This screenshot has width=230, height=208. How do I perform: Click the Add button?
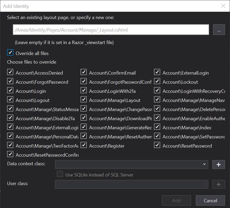pos(176,200)
